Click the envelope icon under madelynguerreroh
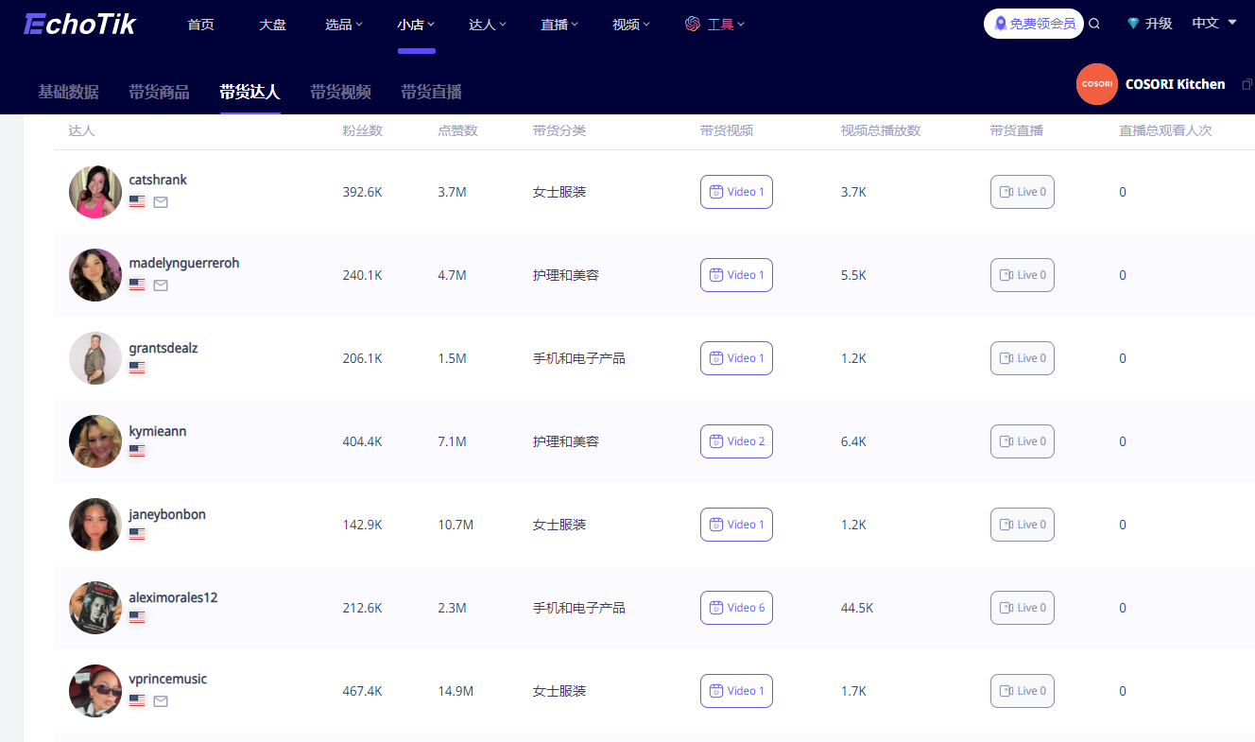1255x742 pixels. click(x=161, y=285)
